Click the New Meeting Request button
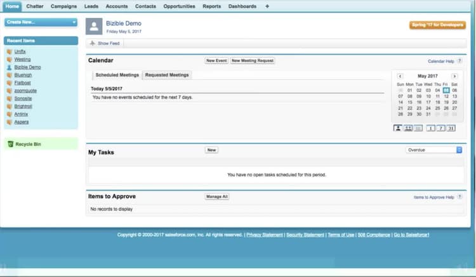 click(253, 60)
